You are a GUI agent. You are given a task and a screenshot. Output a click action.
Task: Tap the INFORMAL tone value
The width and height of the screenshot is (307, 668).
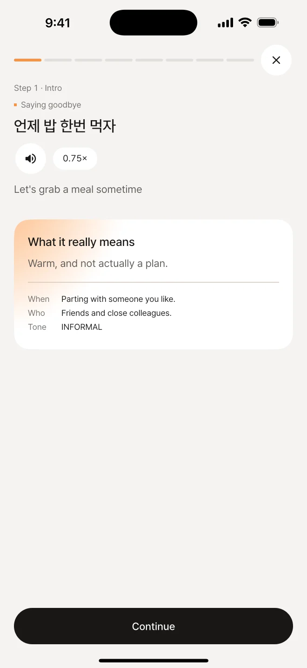pos(82,327)
